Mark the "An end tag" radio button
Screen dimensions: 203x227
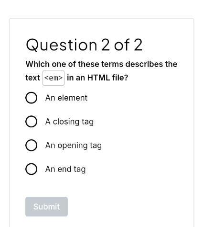32,169
